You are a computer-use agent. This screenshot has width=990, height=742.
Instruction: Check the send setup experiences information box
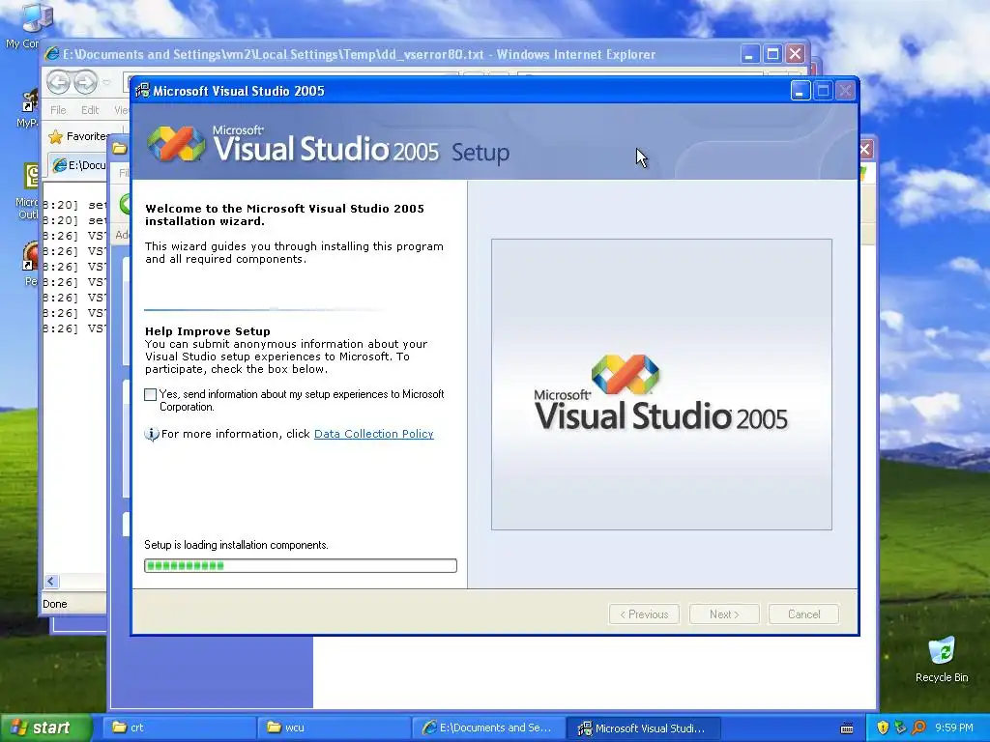pos(150,395)
